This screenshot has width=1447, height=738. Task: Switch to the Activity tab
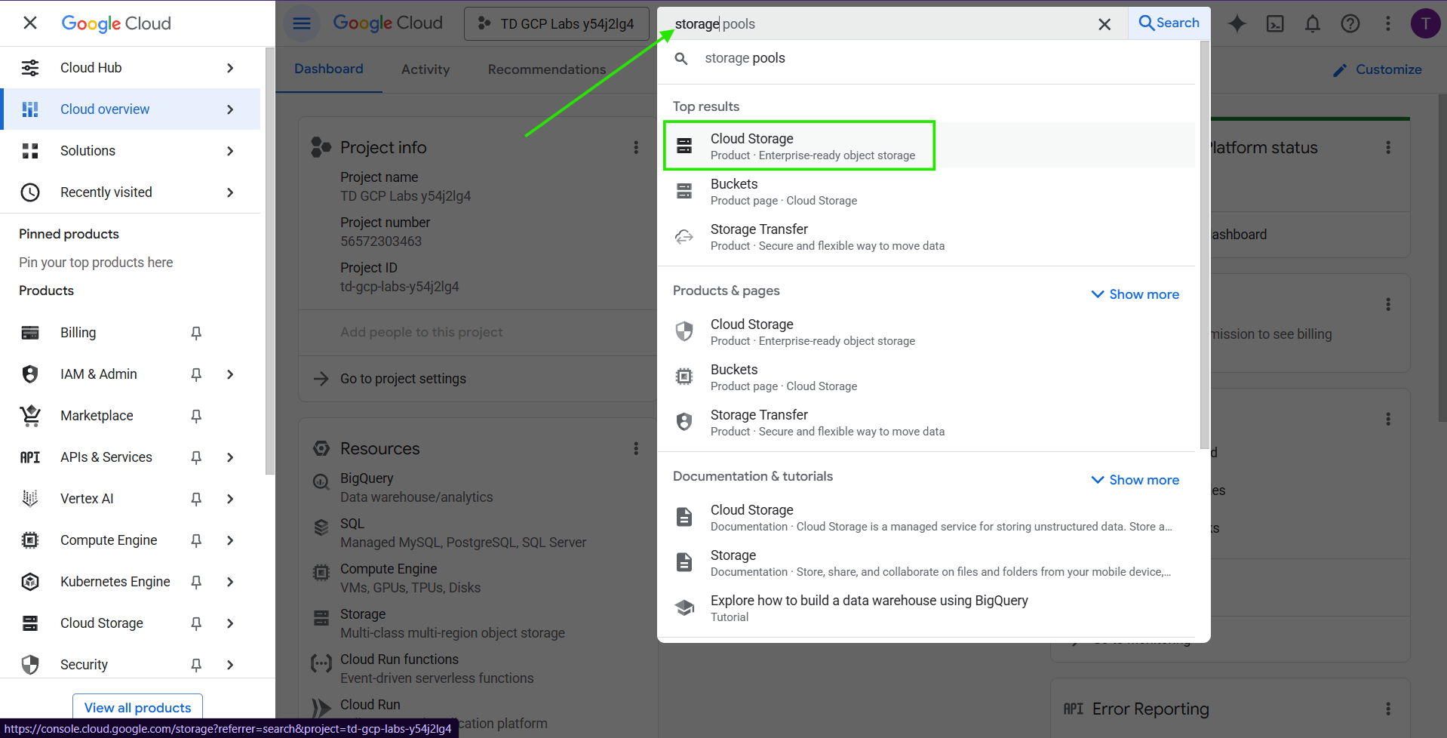click(425, 69)
